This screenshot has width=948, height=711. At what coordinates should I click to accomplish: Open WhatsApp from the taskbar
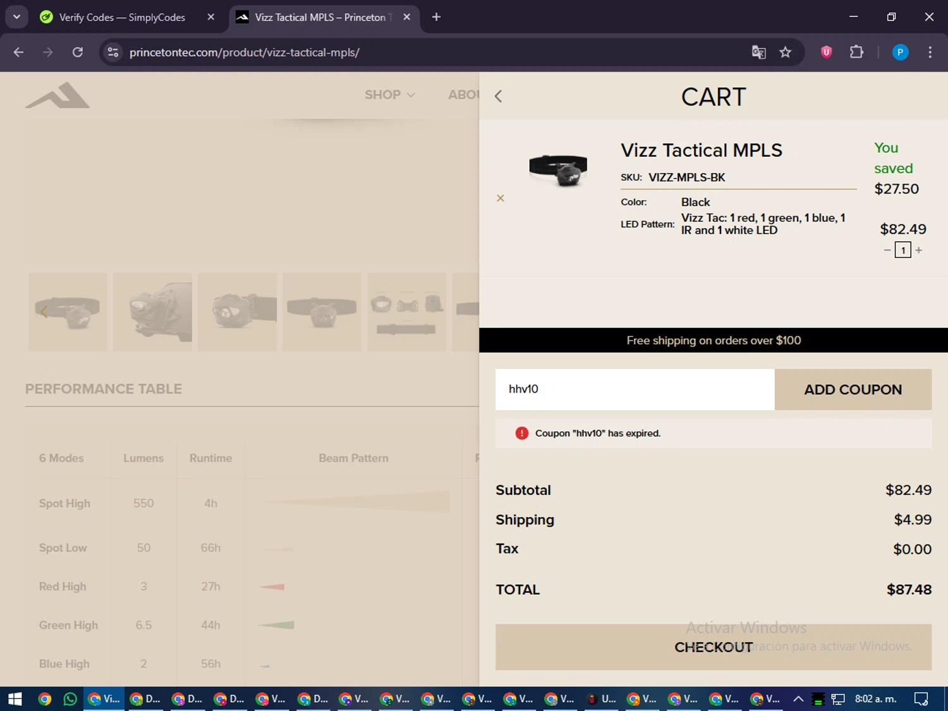(x=70, y=699)
